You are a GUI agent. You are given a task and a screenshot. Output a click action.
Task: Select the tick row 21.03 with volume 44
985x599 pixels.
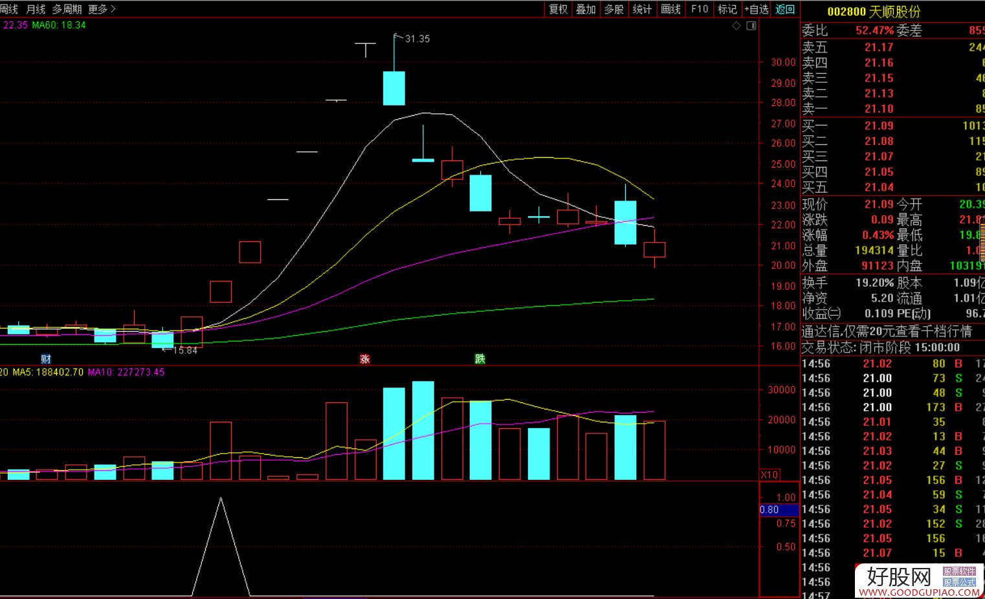pyautogui.click(x=892, y=452)
